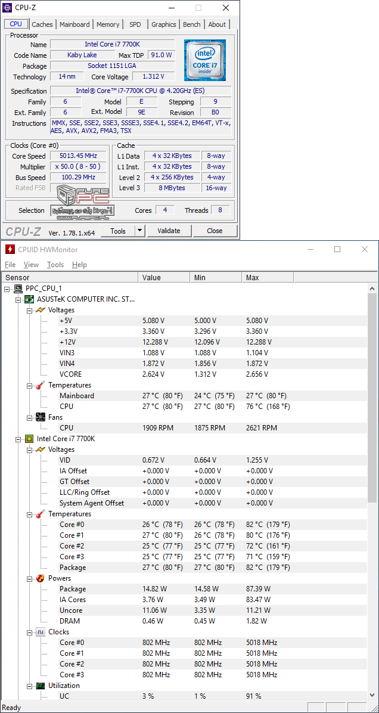Click the Fans node fan icon
Viewport: 379px width, 713px height.
[41, 417]
